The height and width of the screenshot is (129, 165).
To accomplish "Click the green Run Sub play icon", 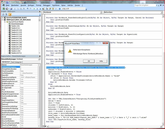I will [34, 9].
